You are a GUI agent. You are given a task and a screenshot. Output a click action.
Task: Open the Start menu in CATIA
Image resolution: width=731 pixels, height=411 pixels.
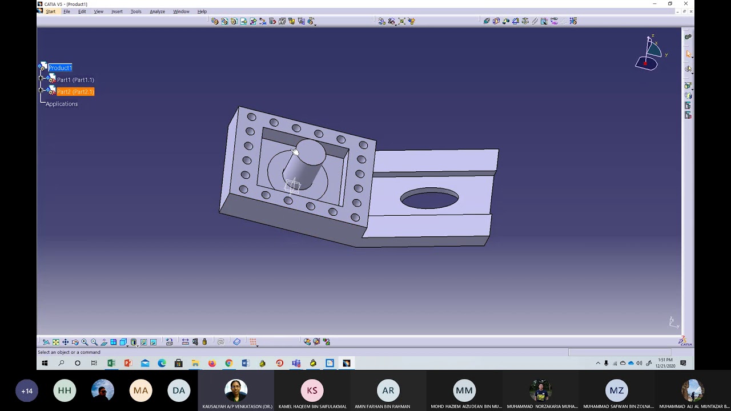51,11
